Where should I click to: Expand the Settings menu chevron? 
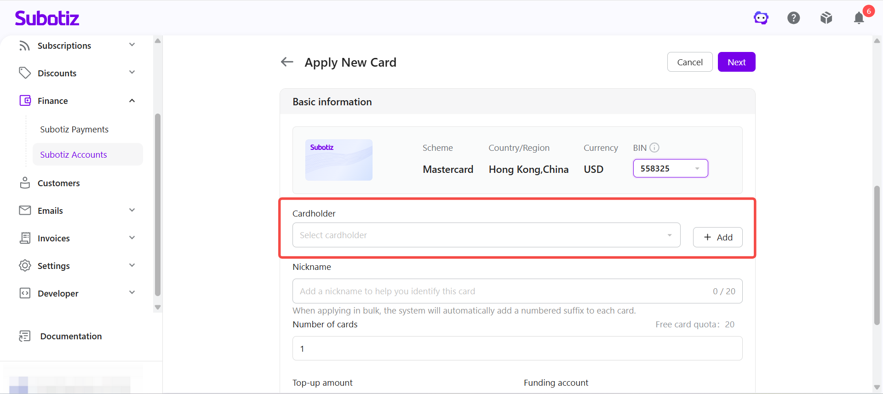(x=132, y=265)
